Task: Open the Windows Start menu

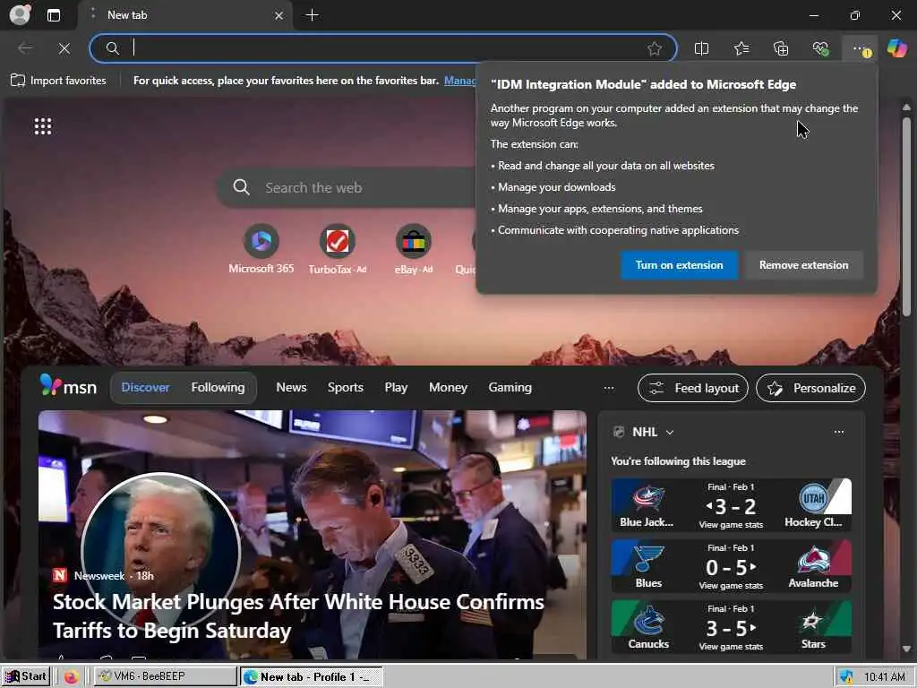Action: point(25,676)
